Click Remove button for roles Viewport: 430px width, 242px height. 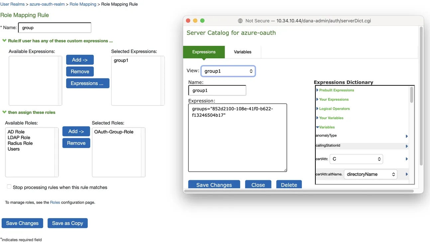[x=76, y=143]
